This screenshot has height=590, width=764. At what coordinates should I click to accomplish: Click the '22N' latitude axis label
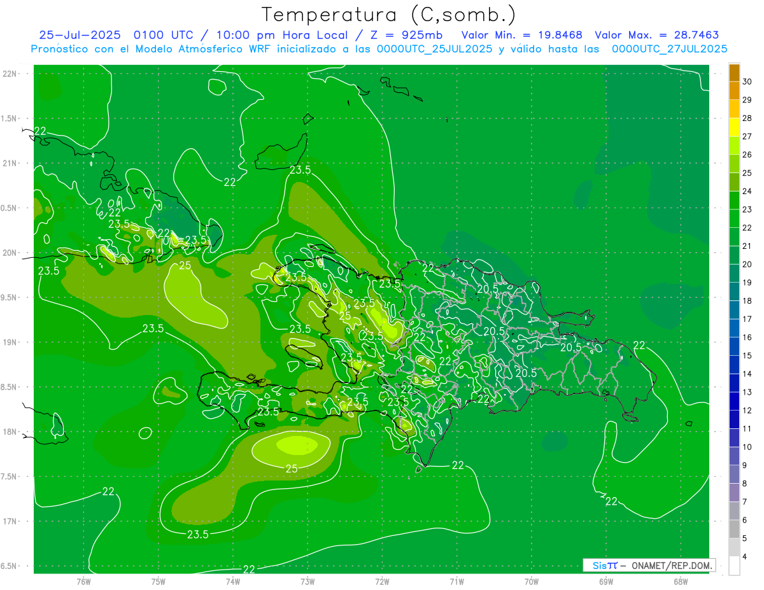10,74
